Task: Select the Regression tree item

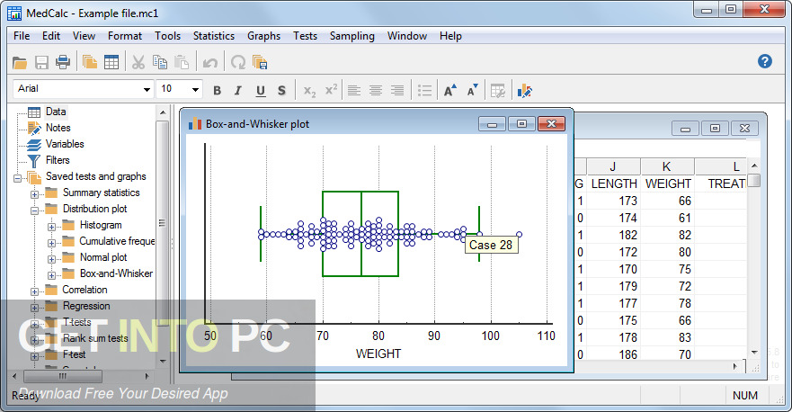Action: (x=86, y=306)
